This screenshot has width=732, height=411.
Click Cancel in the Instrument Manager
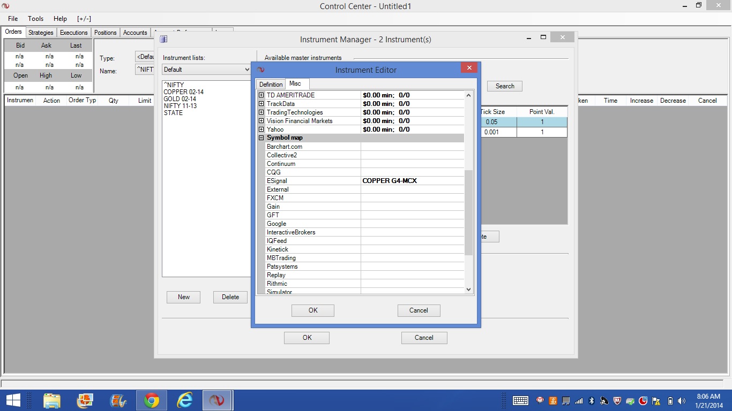(x=424, y=338)
